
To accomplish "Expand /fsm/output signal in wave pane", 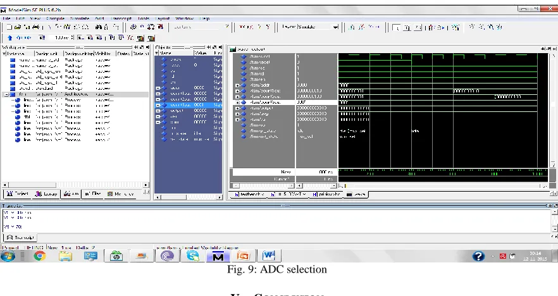I will click(238, 108).
